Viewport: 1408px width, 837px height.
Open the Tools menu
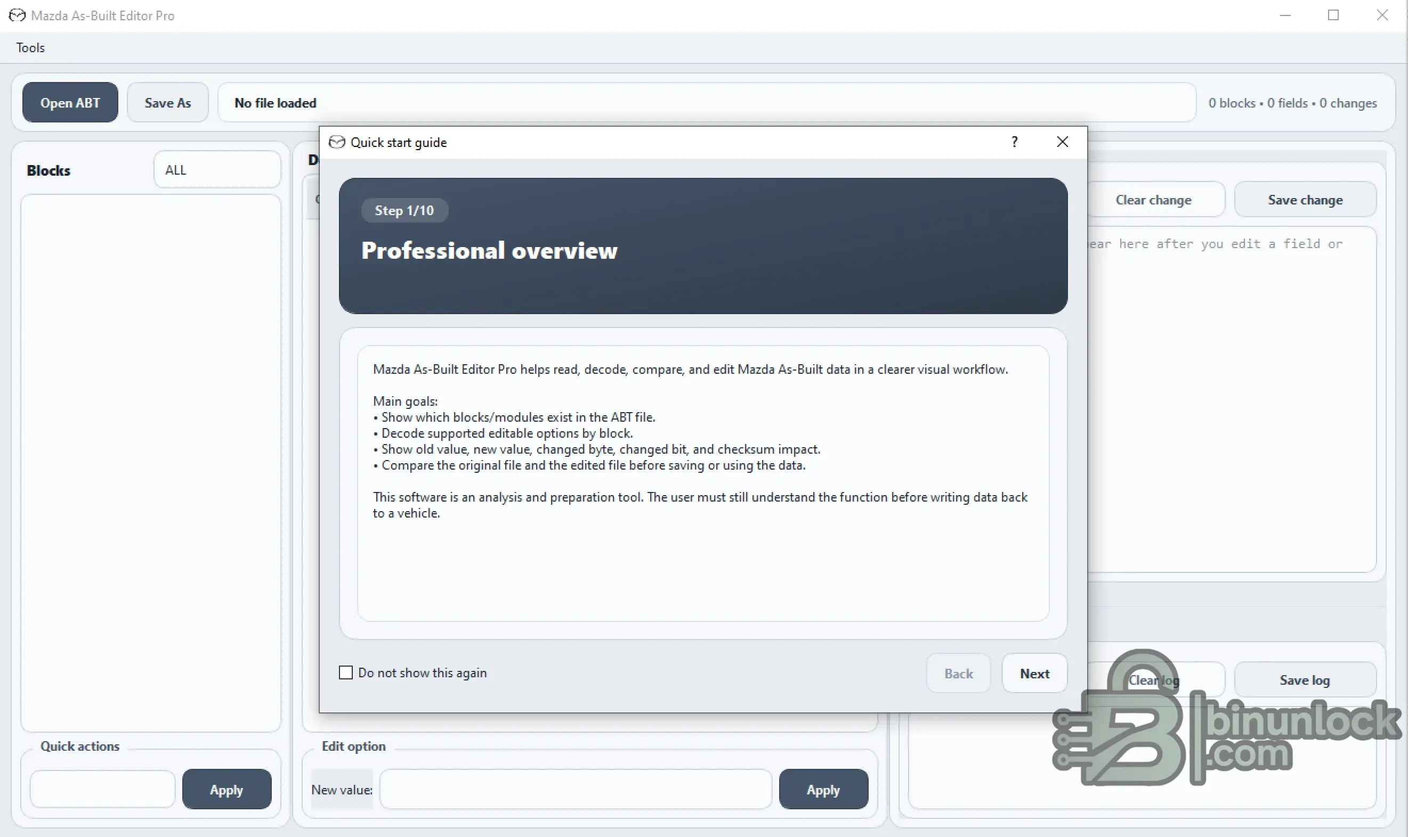click(30, 47)
